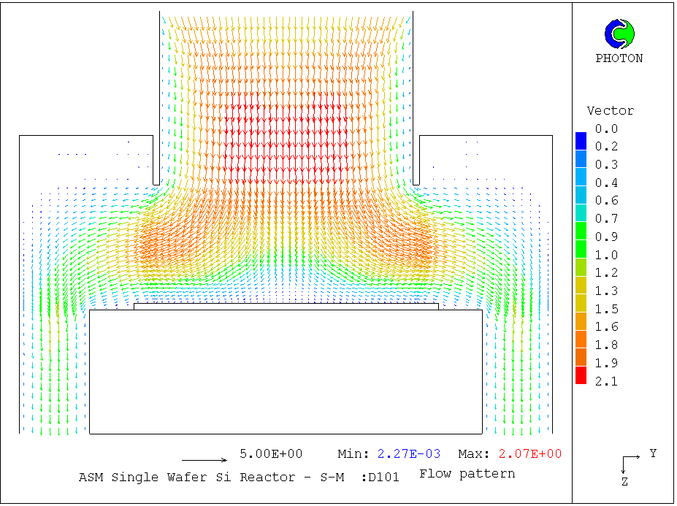
Task: Click the Flow pattern caption
Action: point(467,474)
